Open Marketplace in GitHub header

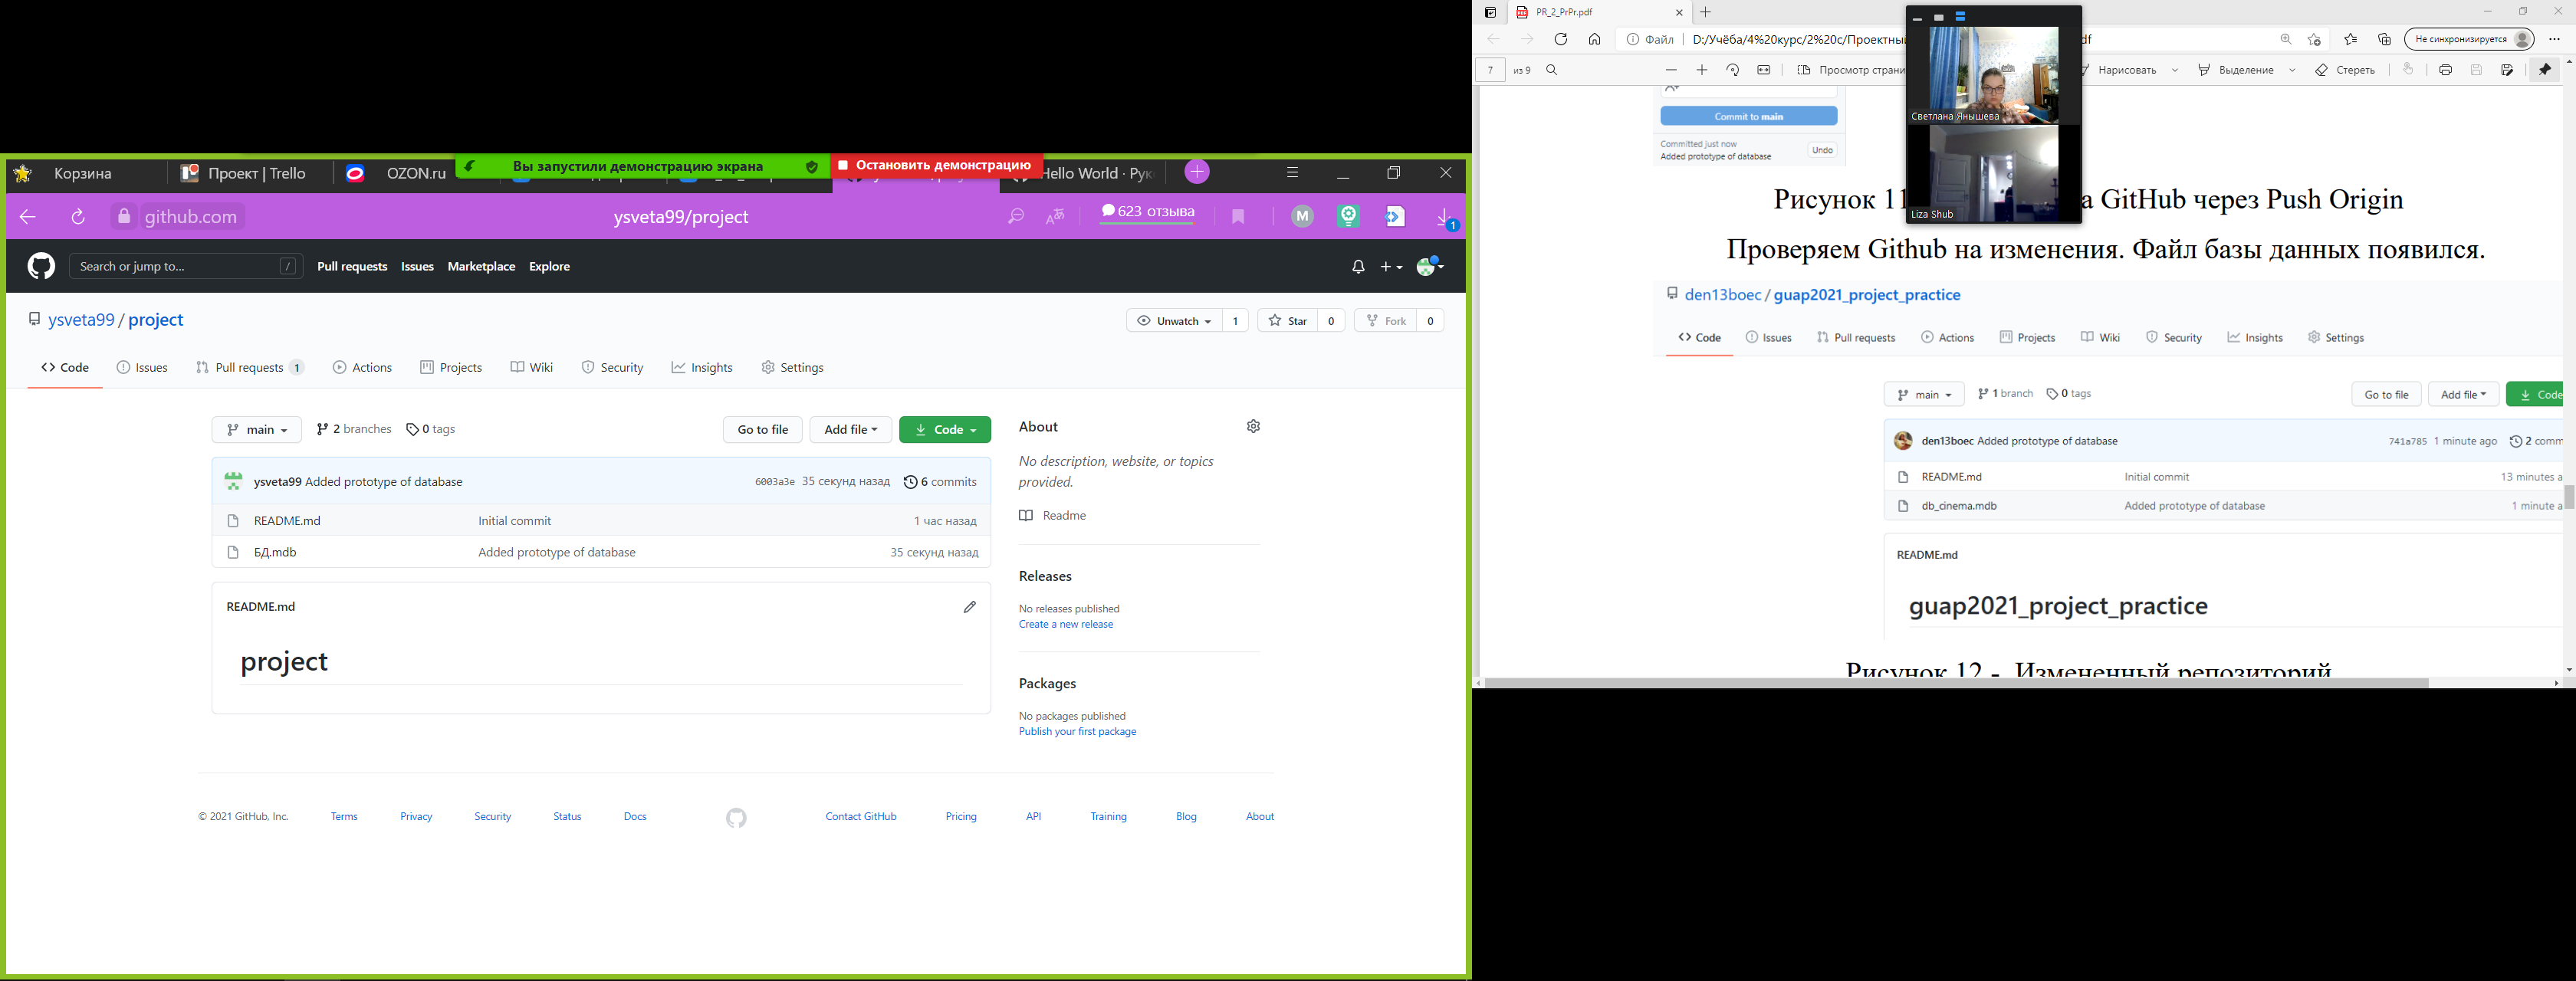coord(481,267)
